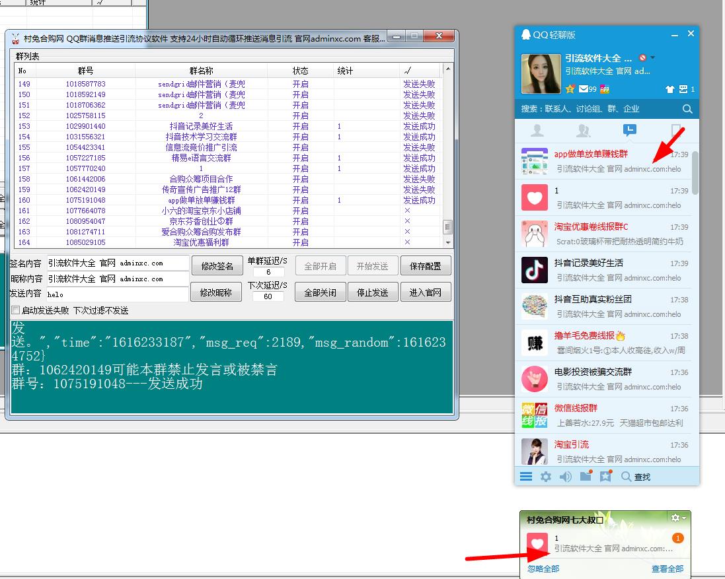Open the file folder icon in QQ bottom bar
The image size is (725, 579).
(586, 476)
